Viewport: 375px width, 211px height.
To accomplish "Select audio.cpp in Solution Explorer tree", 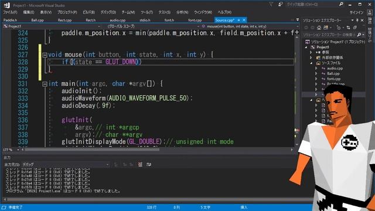I will click(x=335, y=68).
